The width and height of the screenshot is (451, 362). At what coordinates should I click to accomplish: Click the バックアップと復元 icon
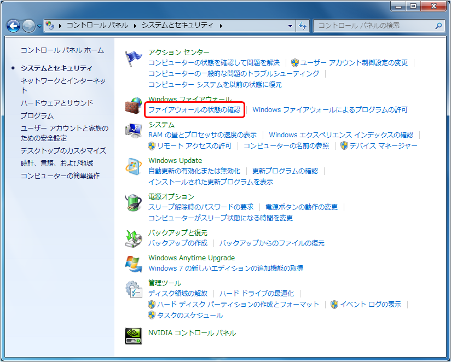point(133,239)
